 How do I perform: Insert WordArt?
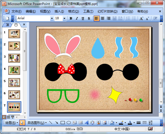(x=87, y=123)
